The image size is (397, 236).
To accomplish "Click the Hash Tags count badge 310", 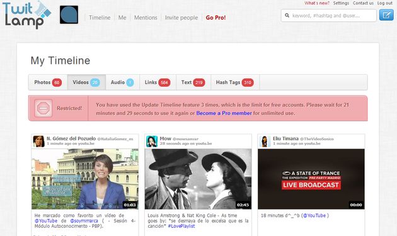I will (x=248, y=82).
